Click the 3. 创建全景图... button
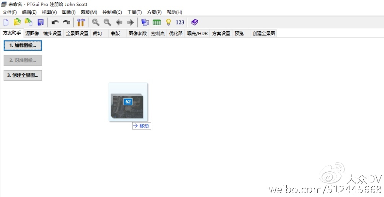Image resolution: width=384 pixels, height=197 pixels. (x=23, y=75)
